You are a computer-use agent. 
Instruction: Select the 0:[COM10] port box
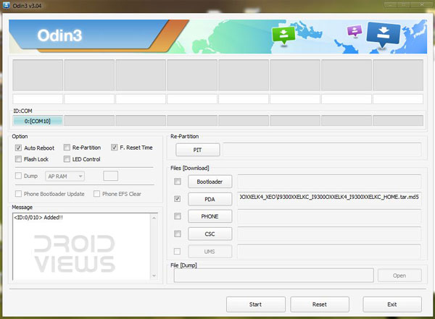click(38, 121)
